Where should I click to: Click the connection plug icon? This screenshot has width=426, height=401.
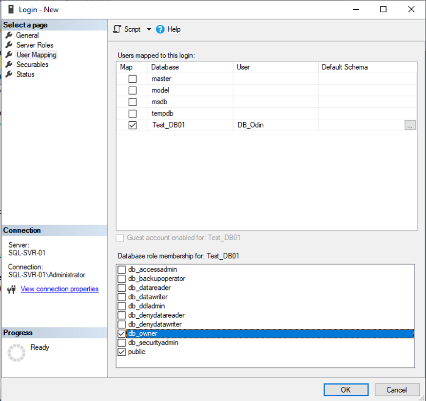12,289
